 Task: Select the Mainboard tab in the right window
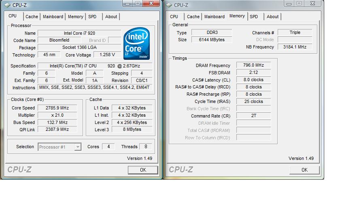click(215, 17)
